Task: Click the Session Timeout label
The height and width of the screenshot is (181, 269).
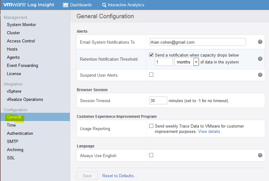Action: (95, 101)
